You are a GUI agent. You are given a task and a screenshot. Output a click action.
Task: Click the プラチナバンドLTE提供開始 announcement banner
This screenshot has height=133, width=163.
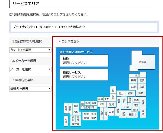pos(84,27)
